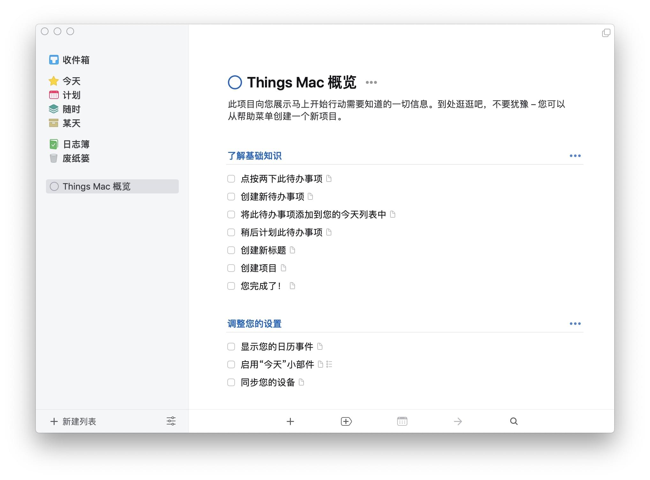This screenshot has width=650, height=480.
Task: Select the 日志簿 label in sidebar
Action: 76,144
